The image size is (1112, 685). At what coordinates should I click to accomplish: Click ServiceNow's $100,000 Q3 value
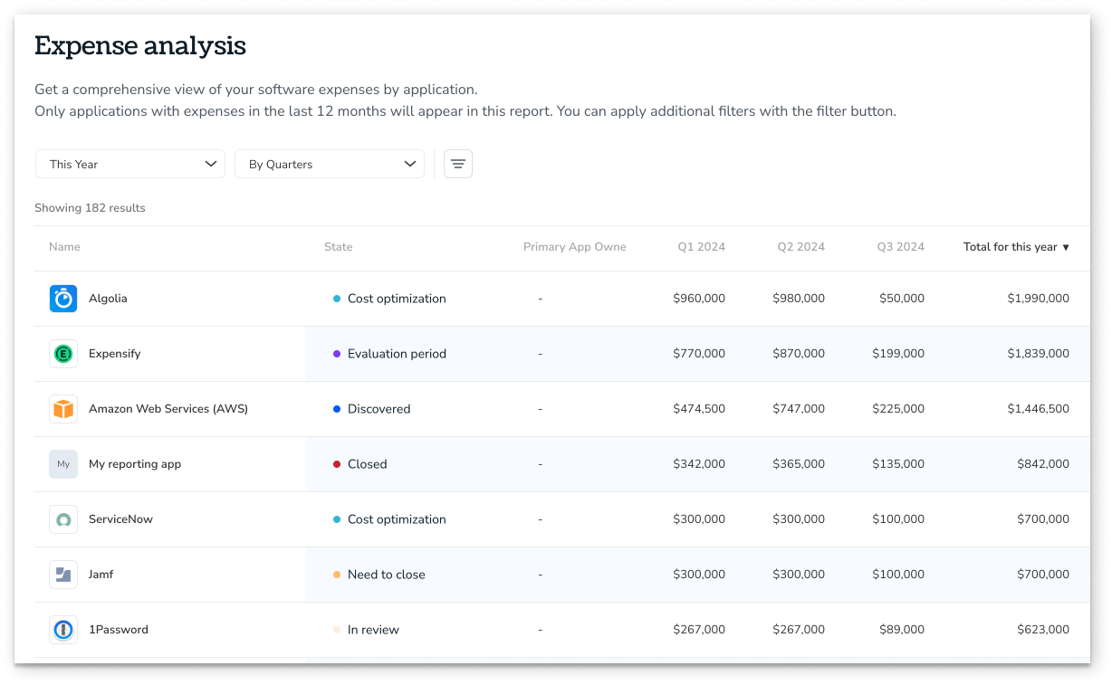click(x=898, y=519)
